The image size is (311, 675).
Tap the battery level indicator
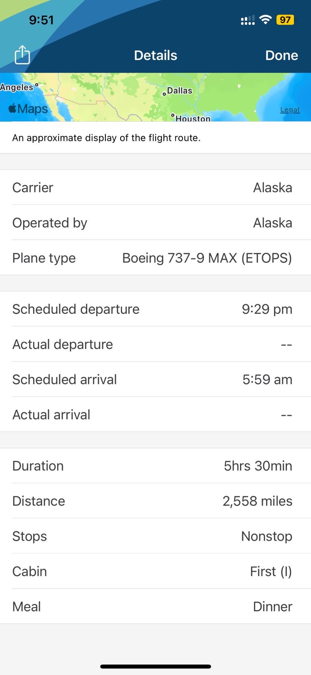[285, 20]
